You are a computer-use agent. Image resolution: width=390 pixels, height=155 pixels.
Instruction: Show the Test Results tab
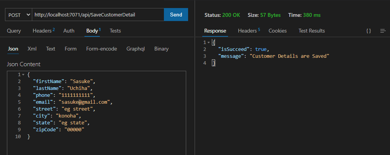(x=311, y=31)
